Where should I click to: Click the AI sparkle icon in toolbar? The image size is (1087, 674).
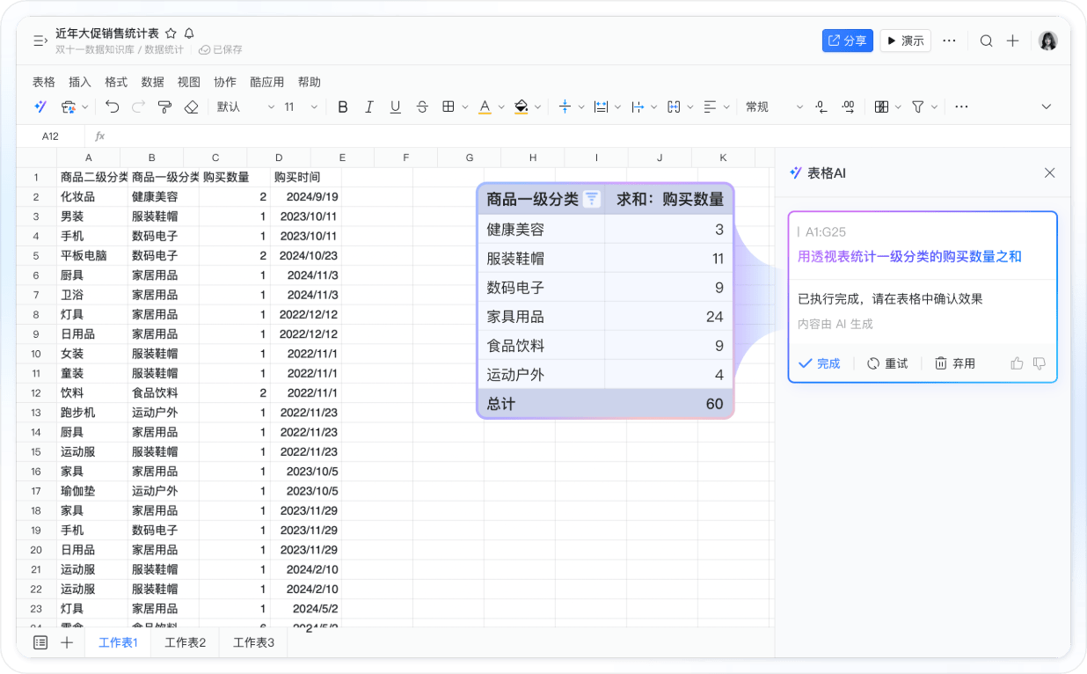(x=40, y=106)
